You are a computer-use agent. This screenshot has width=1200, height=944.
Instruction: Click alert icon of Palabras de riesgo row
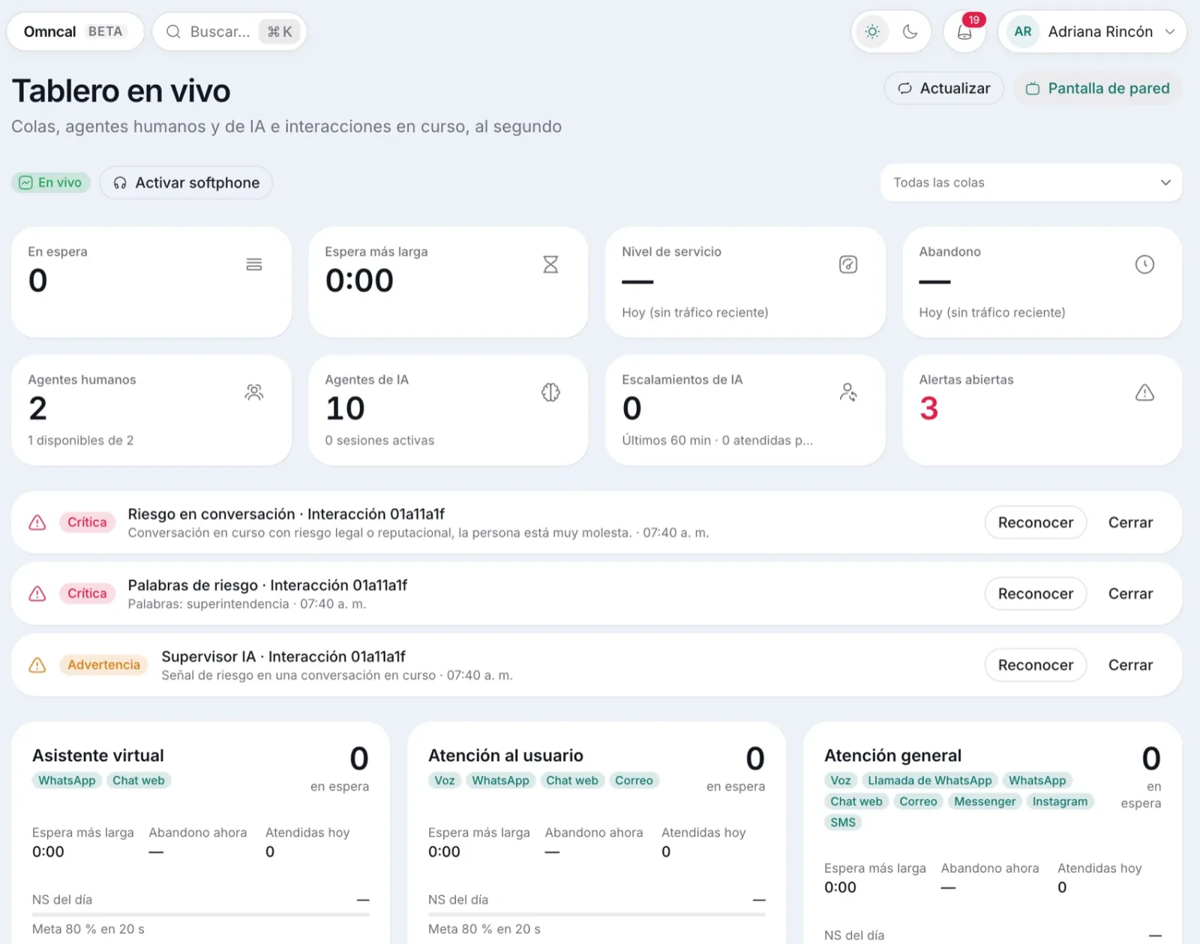pyautogui.click(x=37, y=594)
